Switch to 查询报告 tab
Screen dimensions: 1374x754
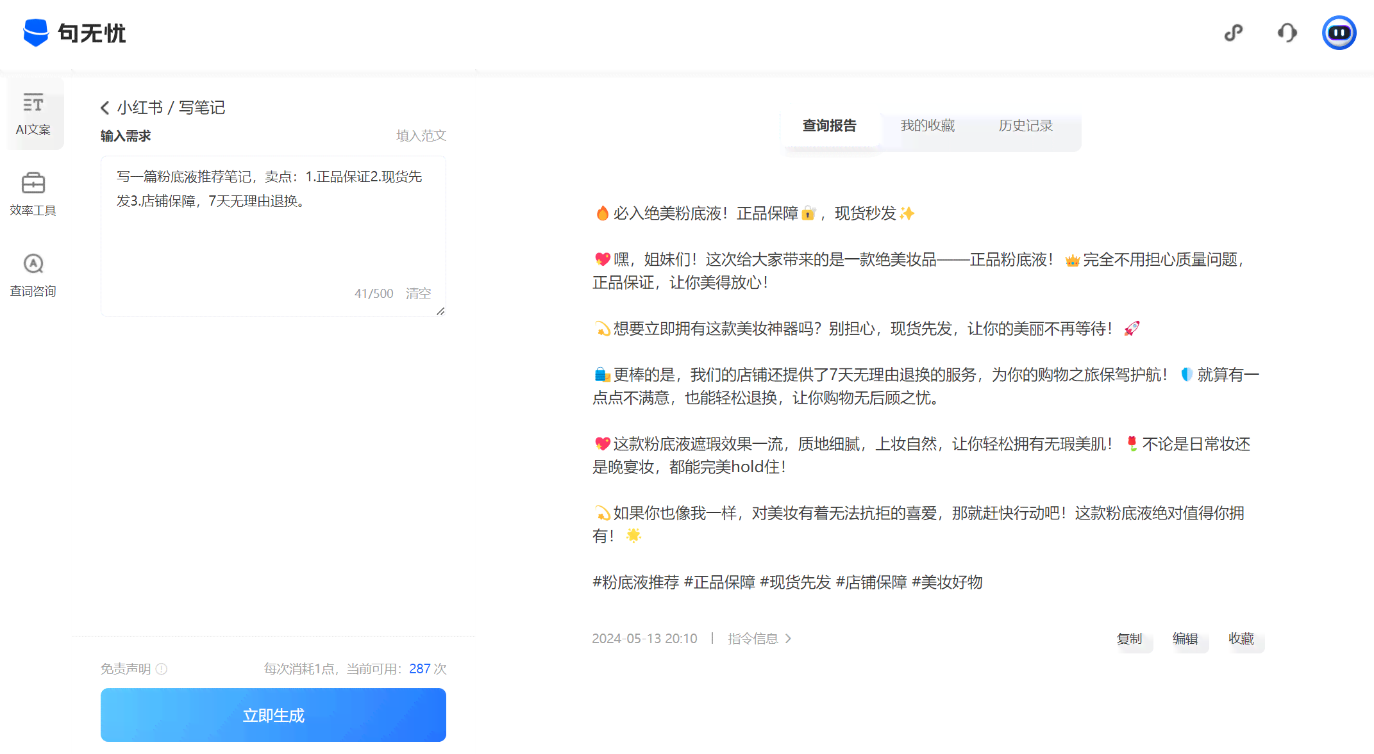click(x=829, y=126)
